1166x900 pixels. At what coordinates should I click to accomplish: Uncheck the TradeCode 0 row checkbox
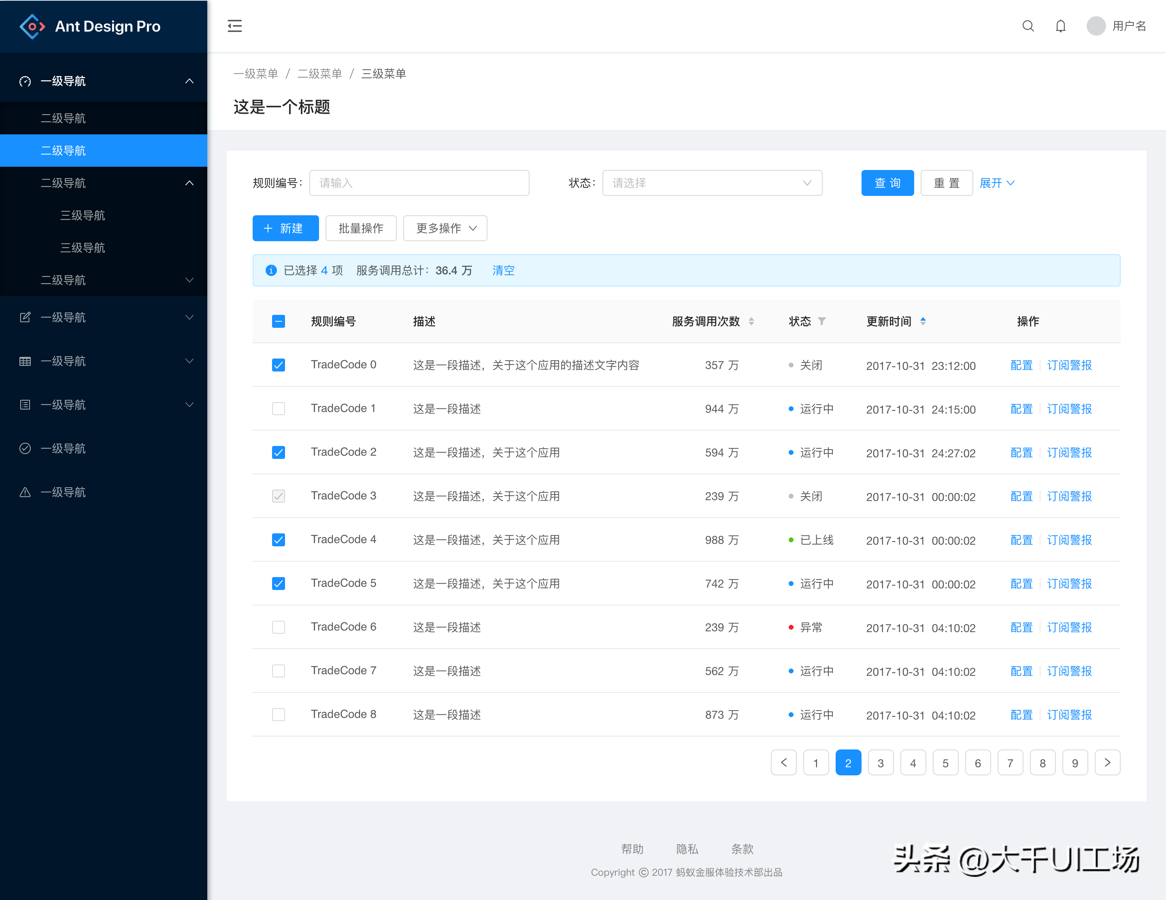(x=278, y=365)
